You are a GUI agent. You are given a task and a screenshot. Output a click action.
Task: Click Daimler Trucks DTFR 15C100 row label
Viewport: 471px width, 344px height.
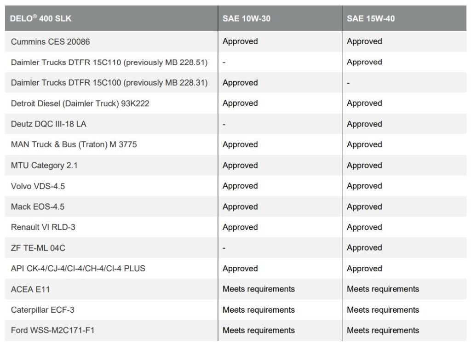109,83
